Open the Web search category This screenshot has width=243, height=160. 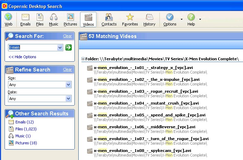[8, 20]
